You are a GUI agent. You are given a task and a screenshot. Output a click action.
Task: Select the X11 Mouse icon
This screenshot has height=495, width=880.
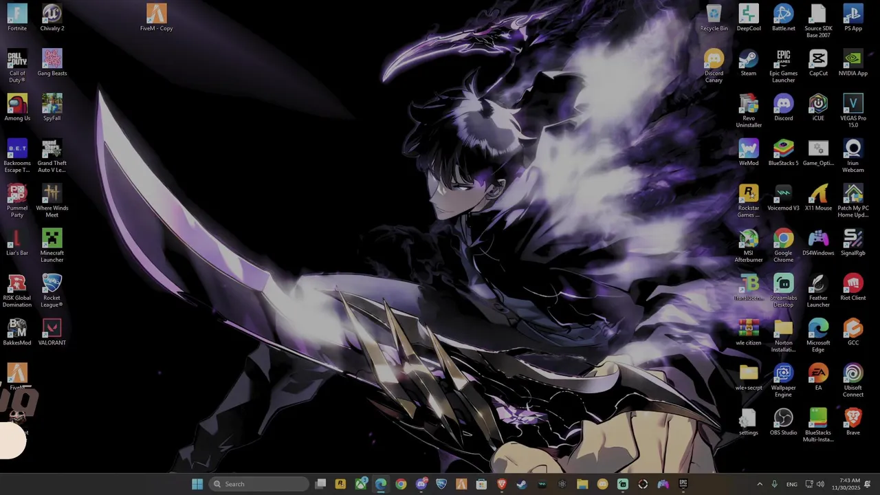[x=818, y=197]
